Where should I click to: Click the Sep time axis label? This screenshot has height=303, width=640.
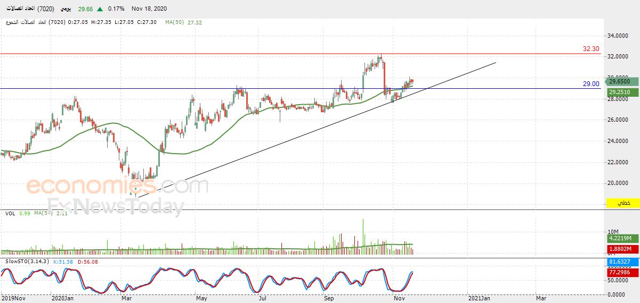pos(328,299)
